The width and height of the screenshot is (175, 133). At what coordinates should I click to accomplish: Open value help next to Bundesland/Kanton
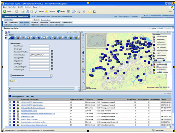coord(52,51)
